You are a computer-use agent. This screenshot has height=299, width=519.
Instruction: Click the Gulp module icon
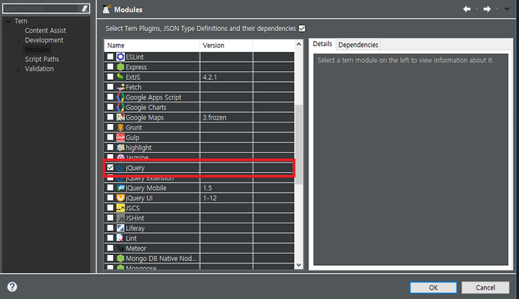pos(120,138)
